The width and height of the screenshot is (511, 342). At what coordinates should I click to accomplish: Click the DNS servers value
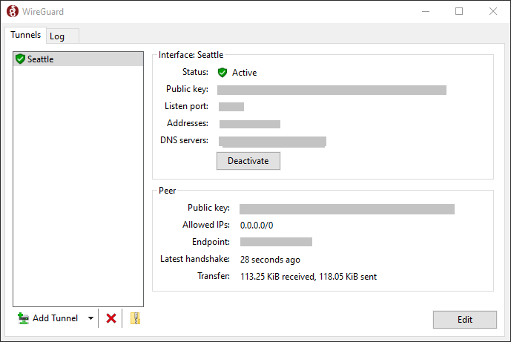[272, 142]
